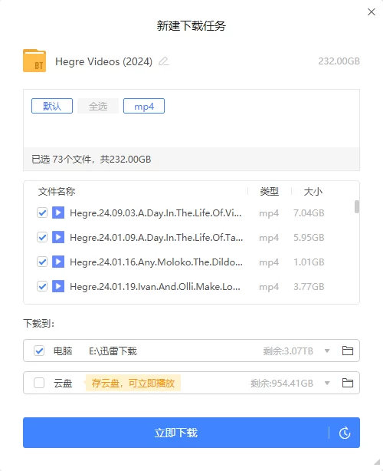Click the 剩余:954.41GB cloud space text

click(x=282, y=384)
